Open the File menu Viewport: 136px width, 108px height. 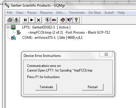tap(9, 13)
